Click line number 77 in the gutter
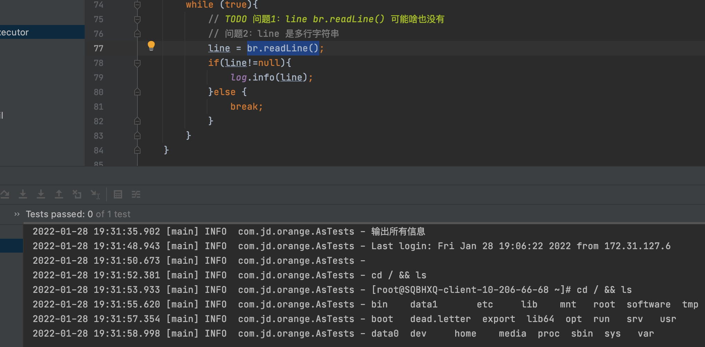 98,48
